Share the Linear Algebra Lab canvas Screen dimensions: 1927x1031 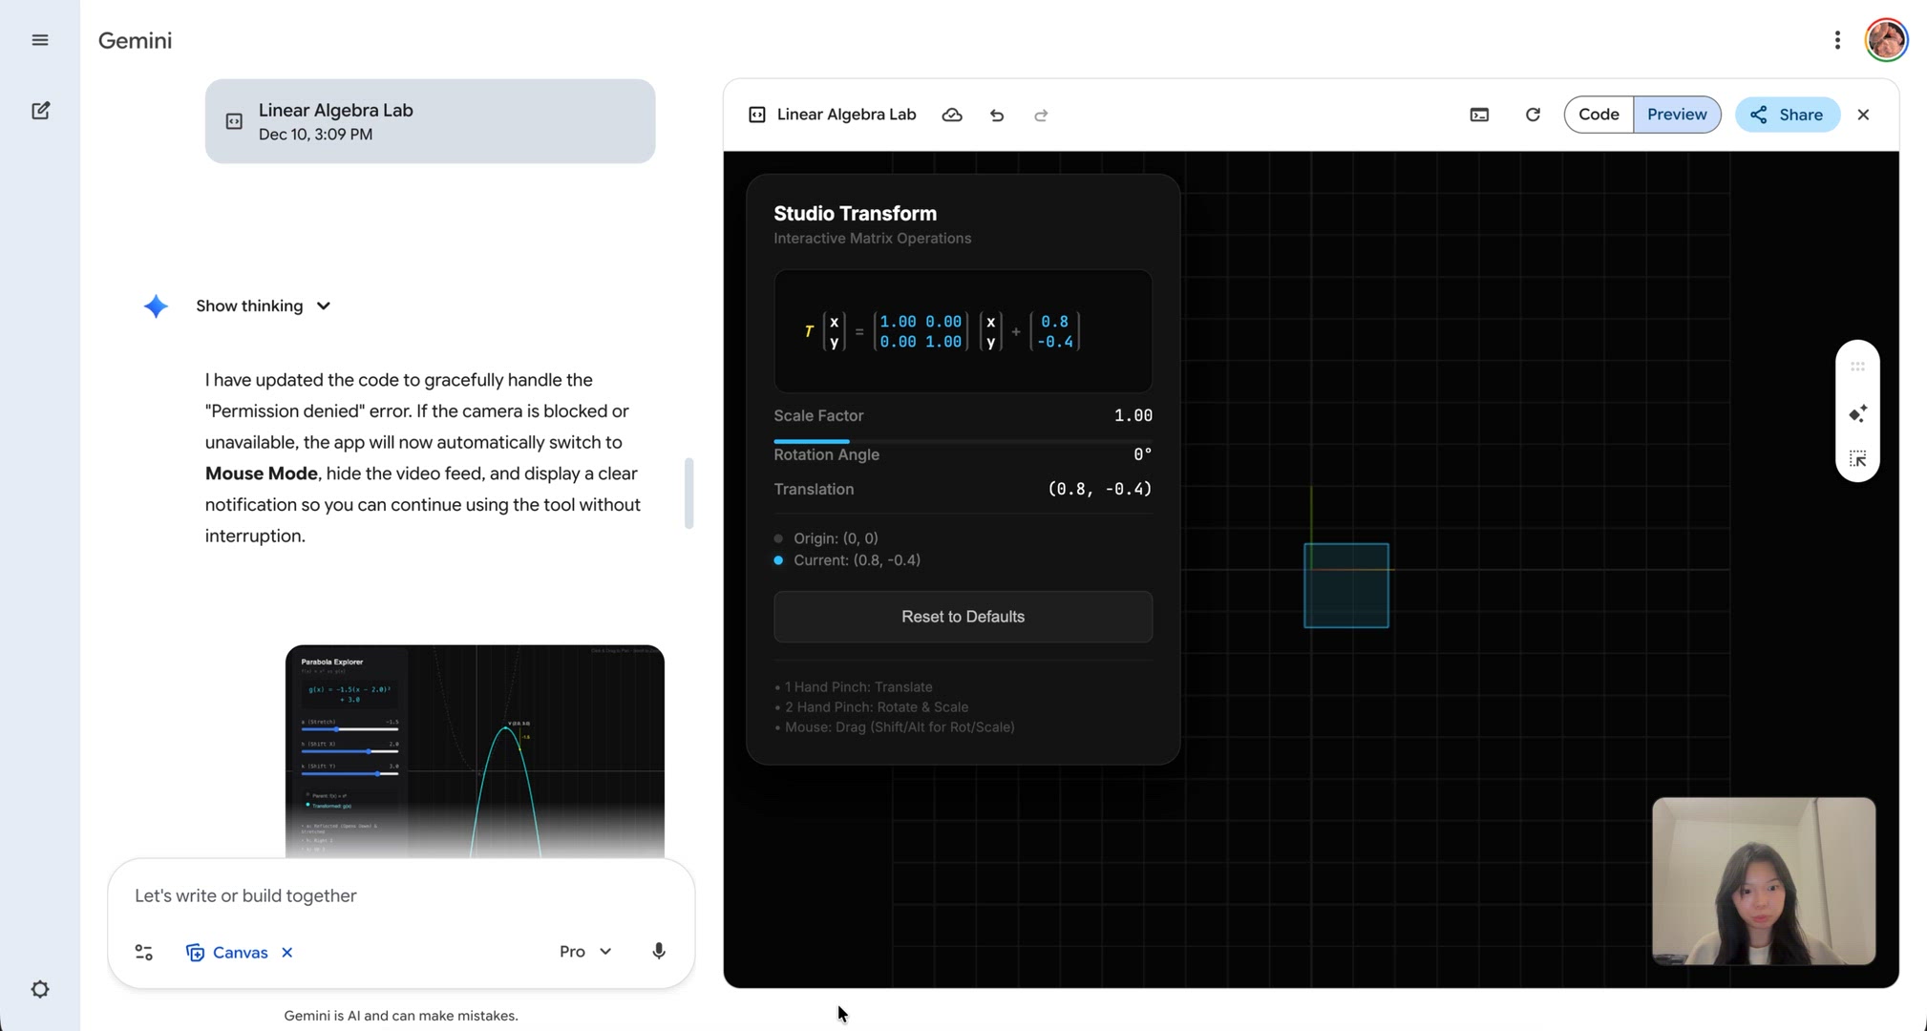pos(1787,115)
